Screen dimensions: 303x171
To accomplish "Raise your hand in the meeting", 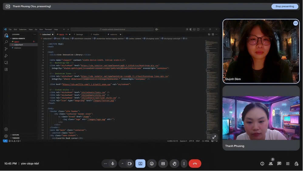I will [174, 164].
